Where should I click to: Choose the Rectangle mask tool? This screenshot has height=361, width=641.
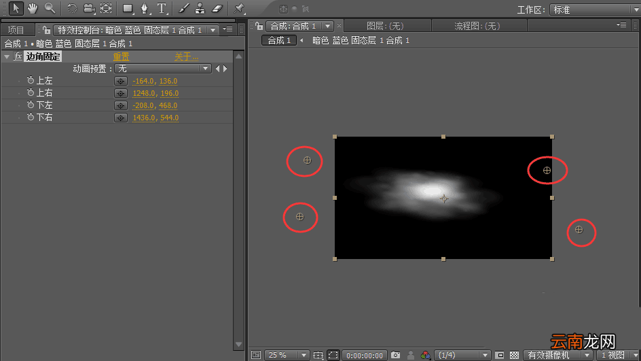tap(128, 8)
